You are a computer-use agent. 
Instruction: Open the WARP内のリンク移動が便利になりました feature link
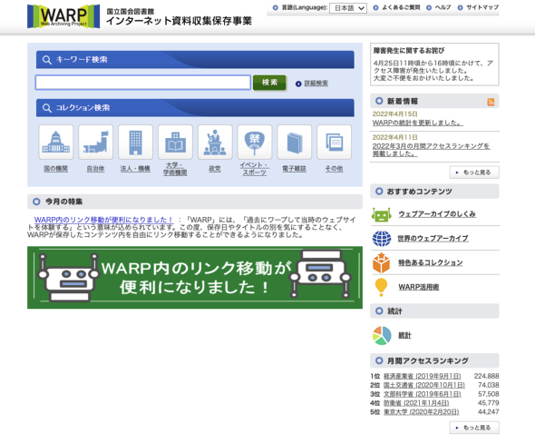click(x=103, y=220)
